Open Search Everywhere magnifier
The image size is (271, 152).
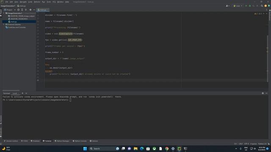[x=262, y=6]
